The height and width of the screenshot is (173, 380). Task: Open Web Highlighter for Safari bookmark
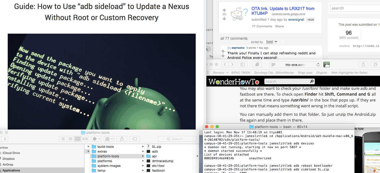click(349, 73)
